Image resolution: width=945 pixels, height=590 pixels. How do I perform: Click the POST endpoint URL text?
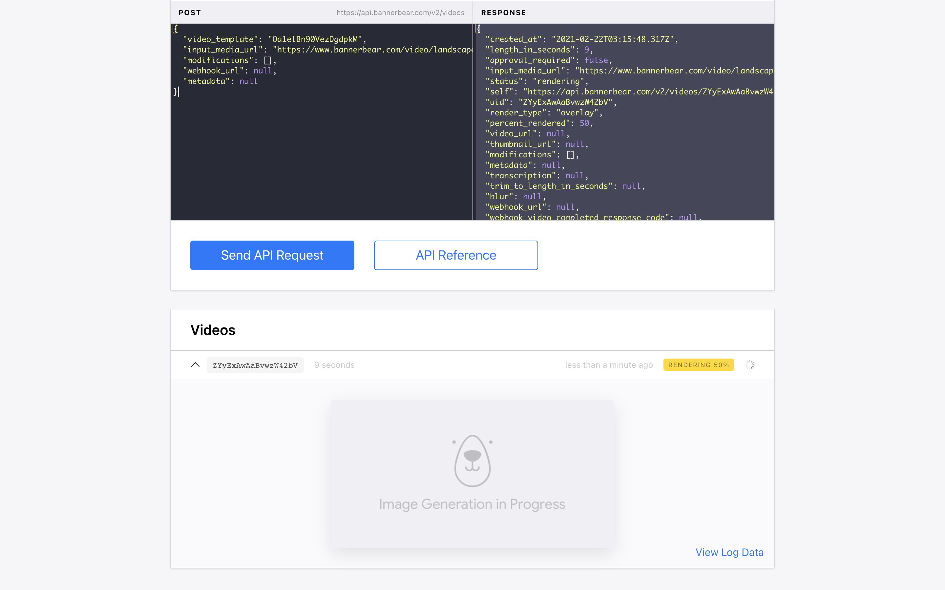coord(400,12)
